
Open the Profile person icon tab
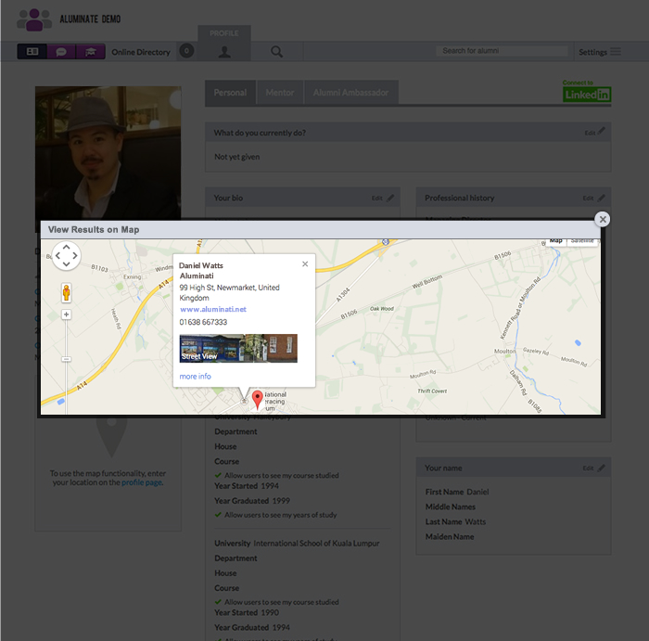[224, 52]
